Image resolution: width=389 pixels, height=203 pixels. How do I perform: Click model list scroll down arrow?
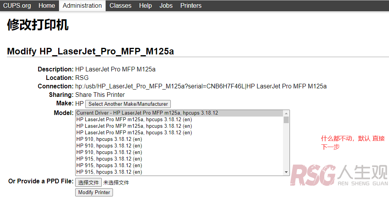[286, 172]
